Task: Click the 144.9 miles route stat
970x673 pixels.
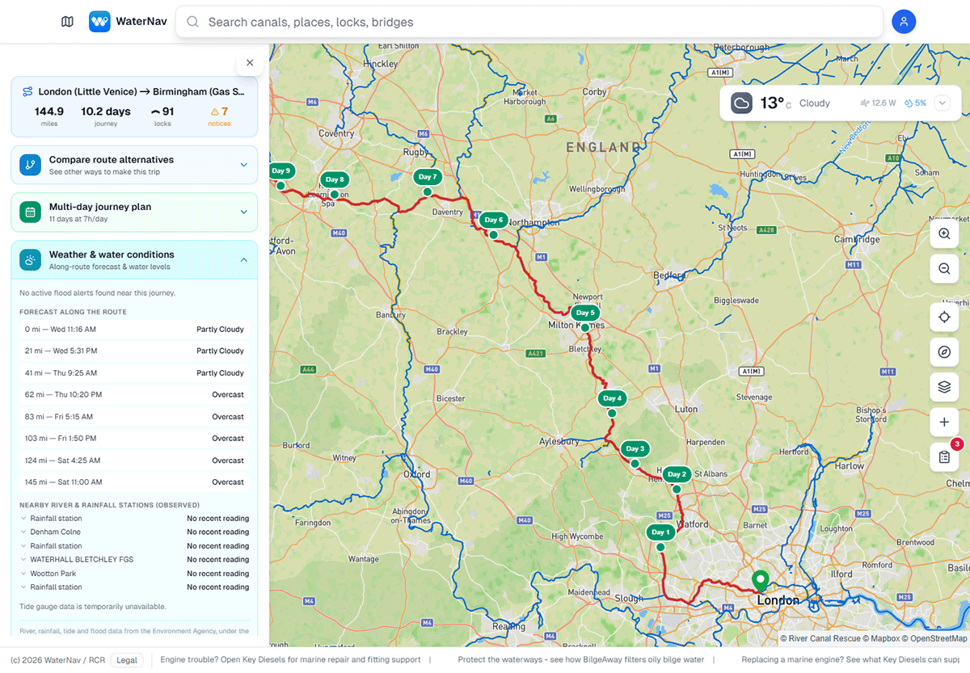Action: tap(49, 116)
